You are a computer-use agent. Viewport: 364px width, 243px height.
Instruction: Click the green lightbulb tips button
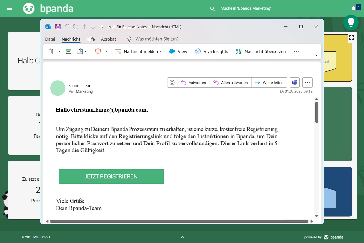pos(351,22)
